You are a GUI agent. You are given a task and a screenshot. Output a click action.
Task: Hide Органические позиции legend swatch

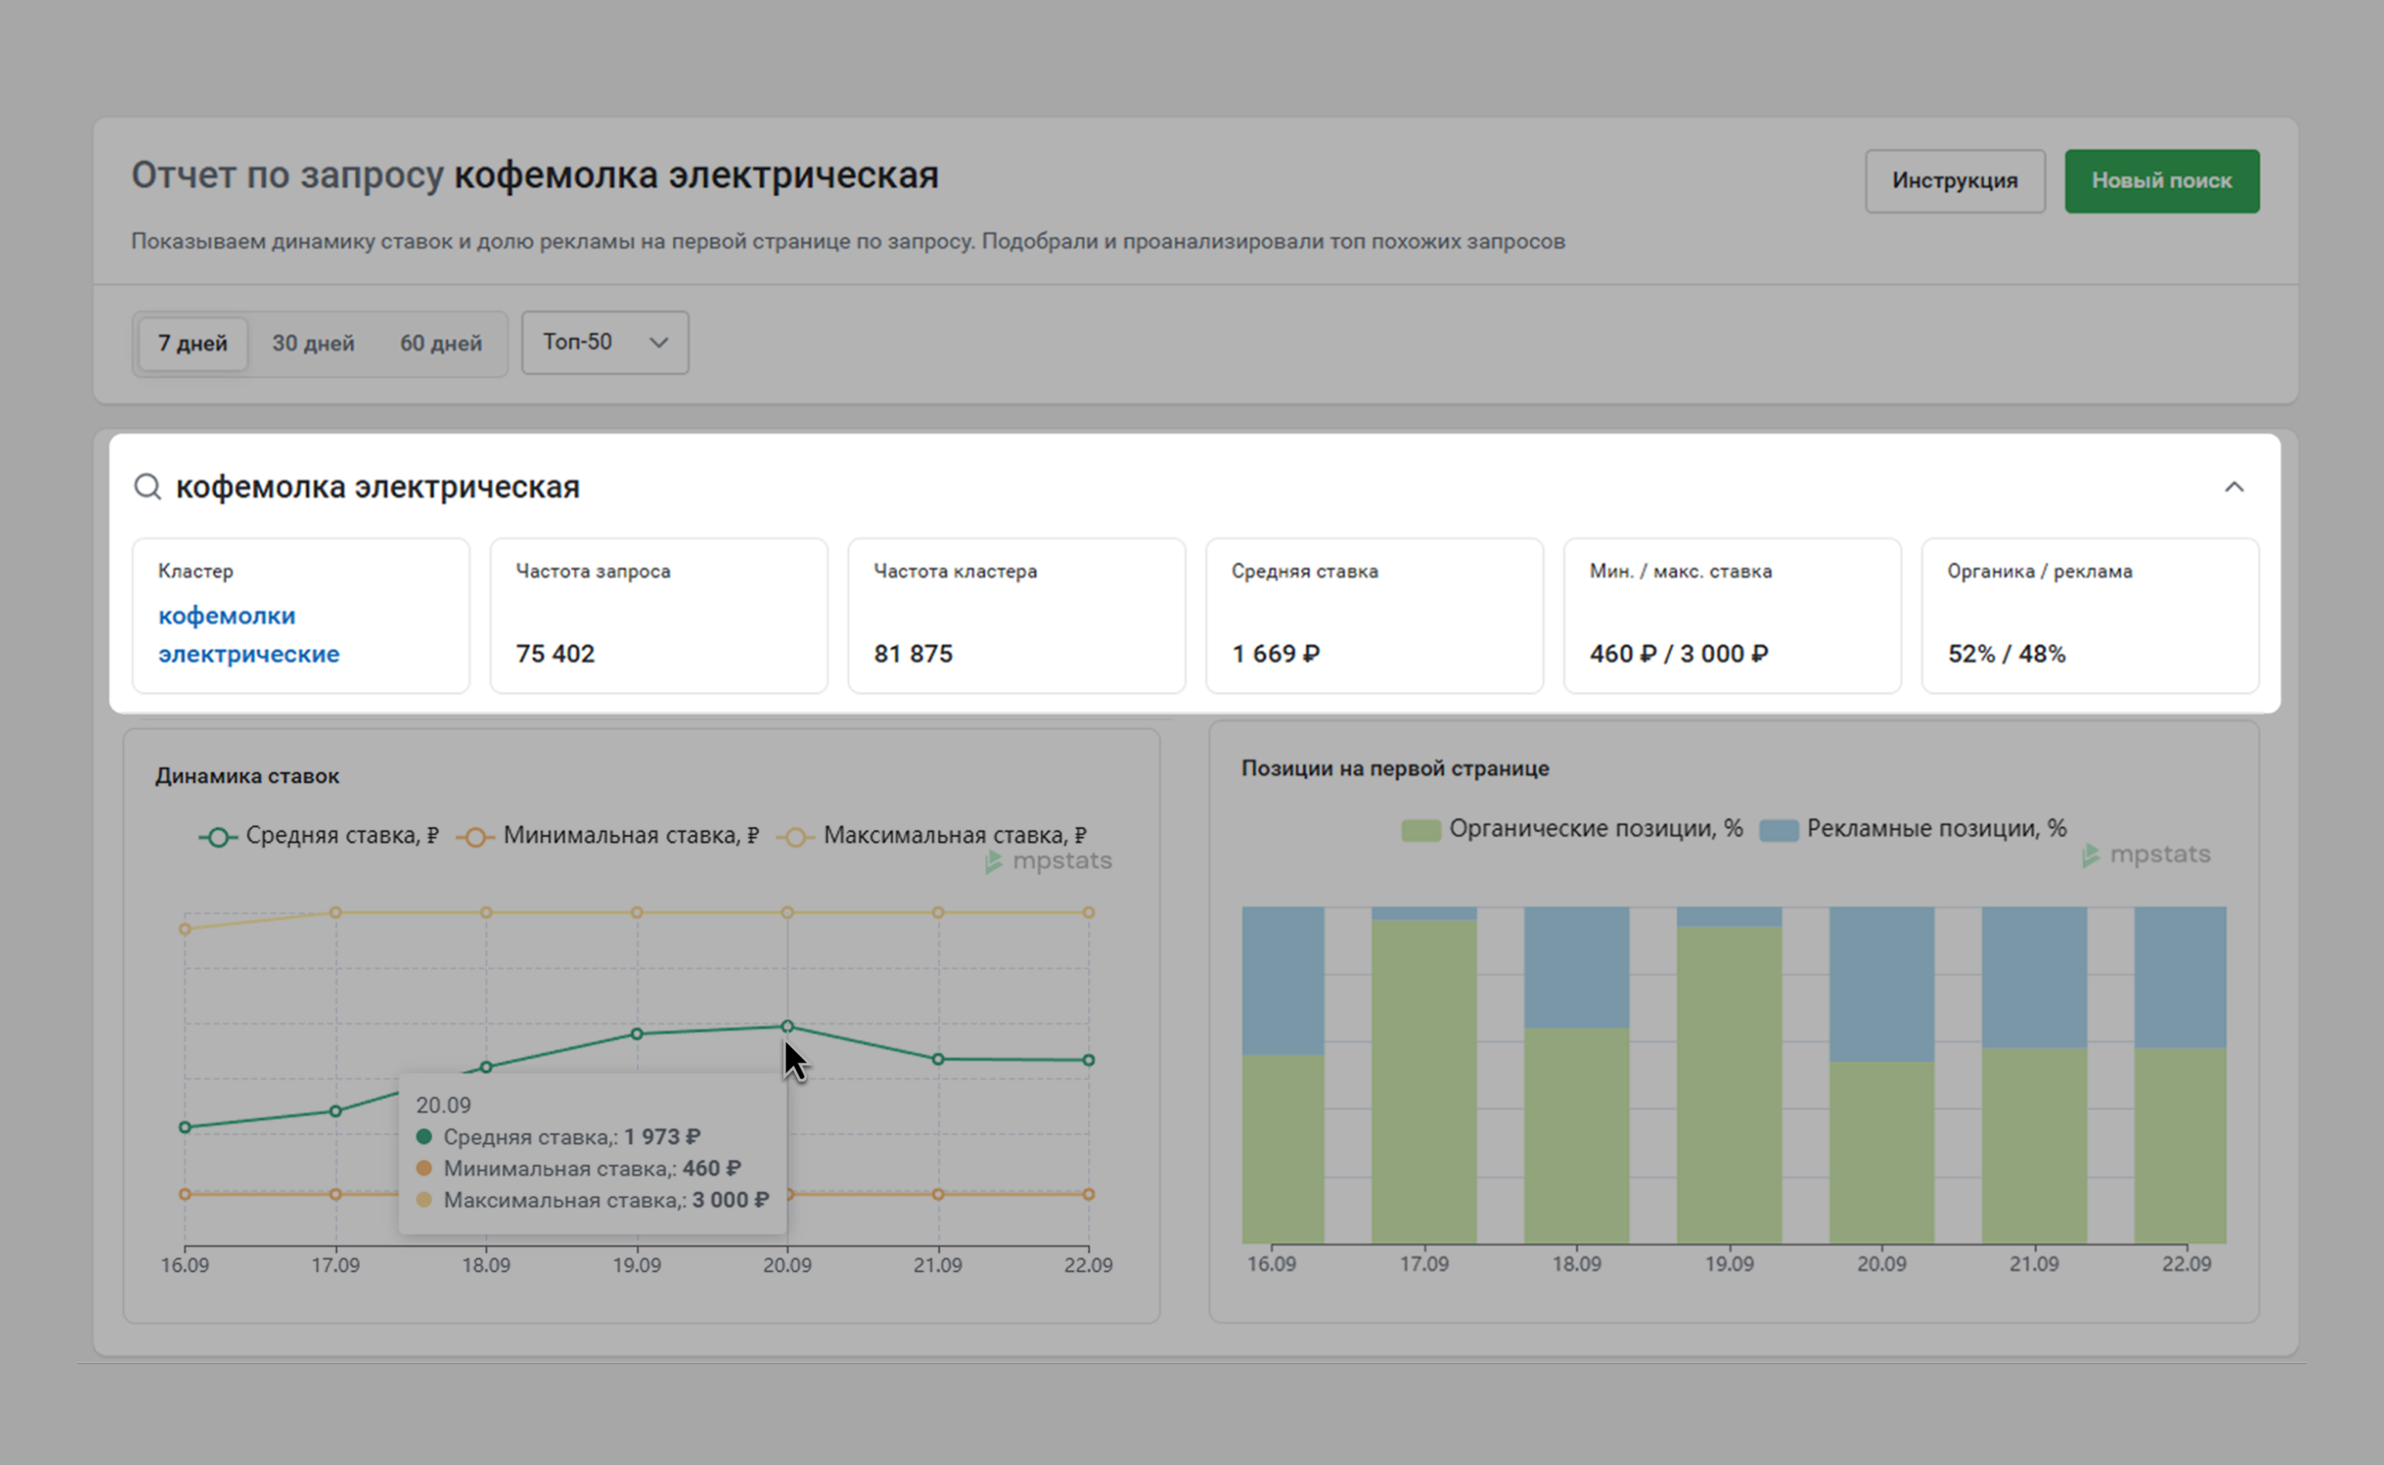tap(1421, 831)
